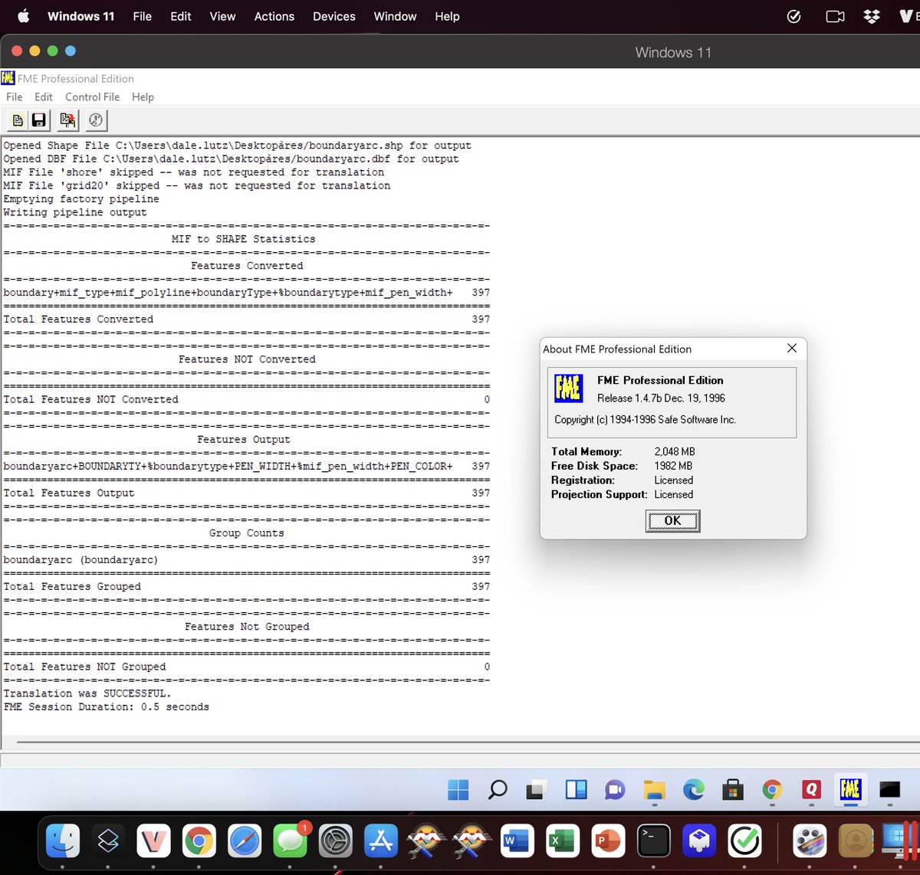Click the "FME Session Duration: 0.5 seconds" line
The image size is (920, 875).
tap(106, 707)
